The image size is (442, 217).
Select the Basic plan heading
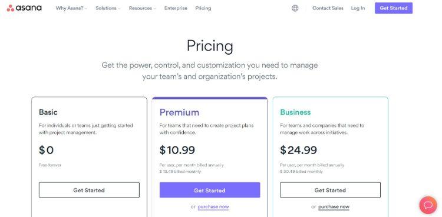point(48,112)
